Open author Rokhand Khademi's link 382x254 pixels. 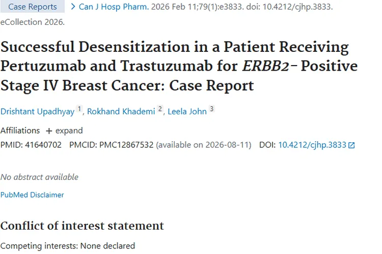tap(121, 112)
